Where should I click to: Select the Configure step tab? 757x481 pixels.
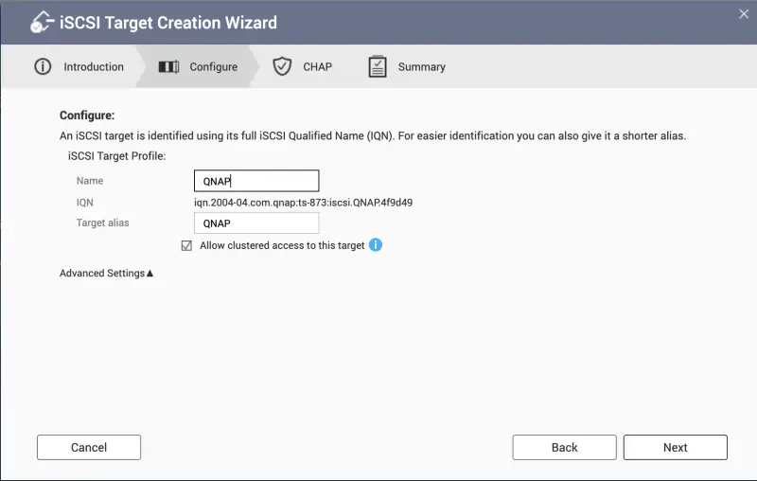[198, 66]
